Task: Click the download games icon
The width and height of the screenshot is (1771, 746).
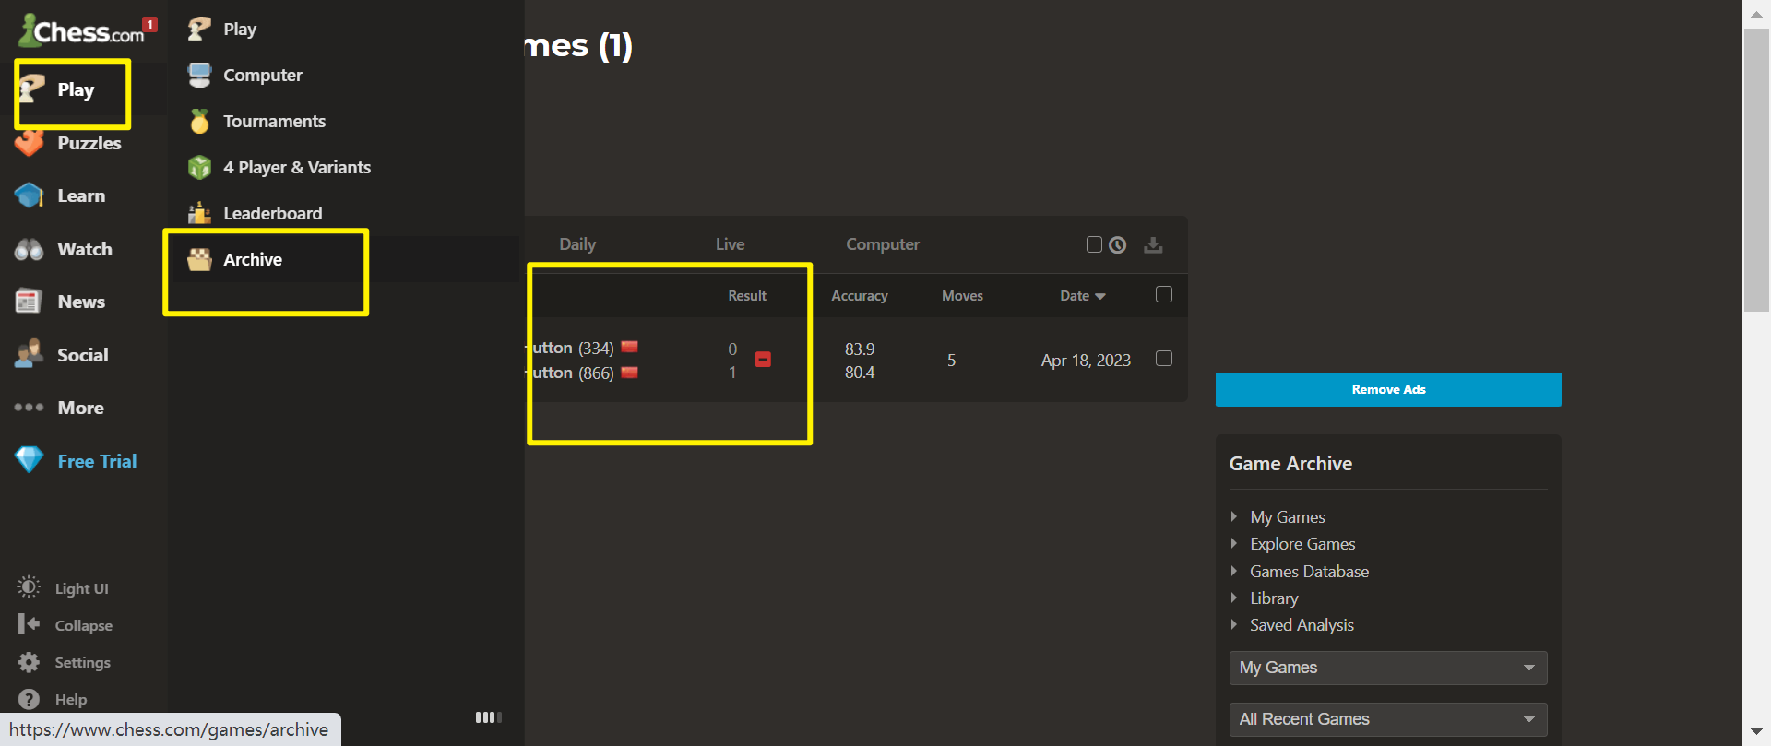Action: point(1153,244)
